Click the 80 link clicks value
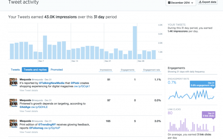 pyautogui.click(x=170, y=113)
